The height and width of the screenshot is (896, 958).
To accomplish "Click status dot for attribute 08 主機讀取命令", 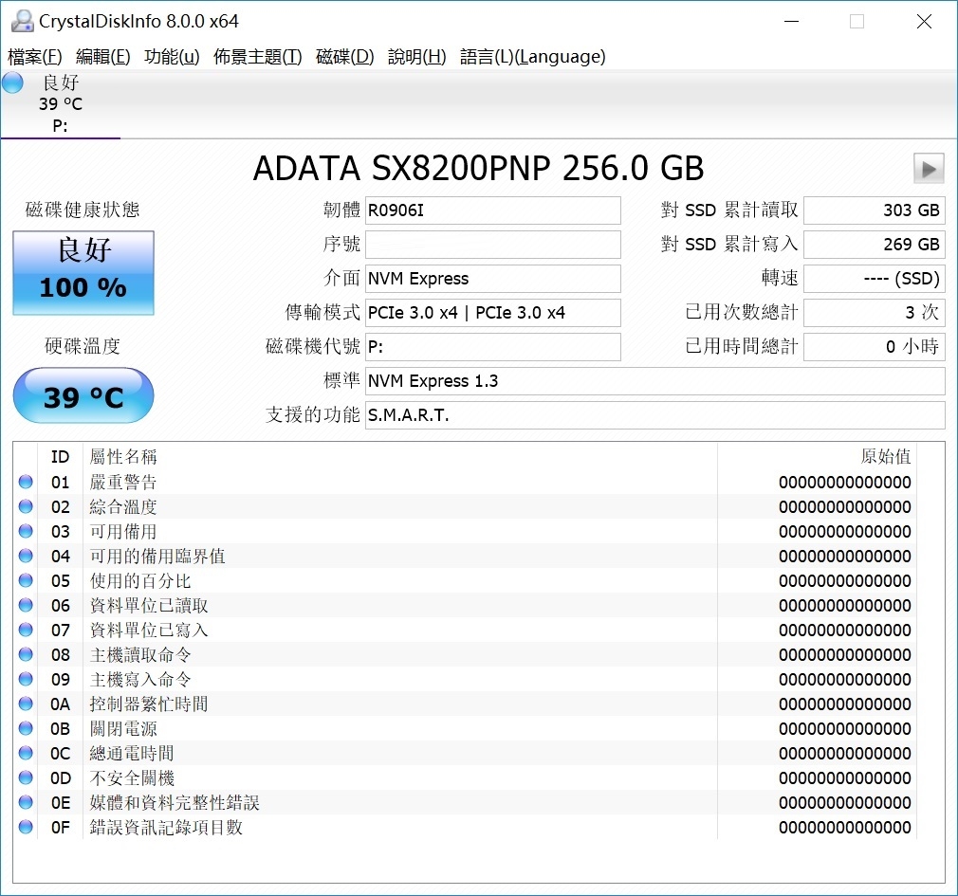I will click(x=26, y=655).
